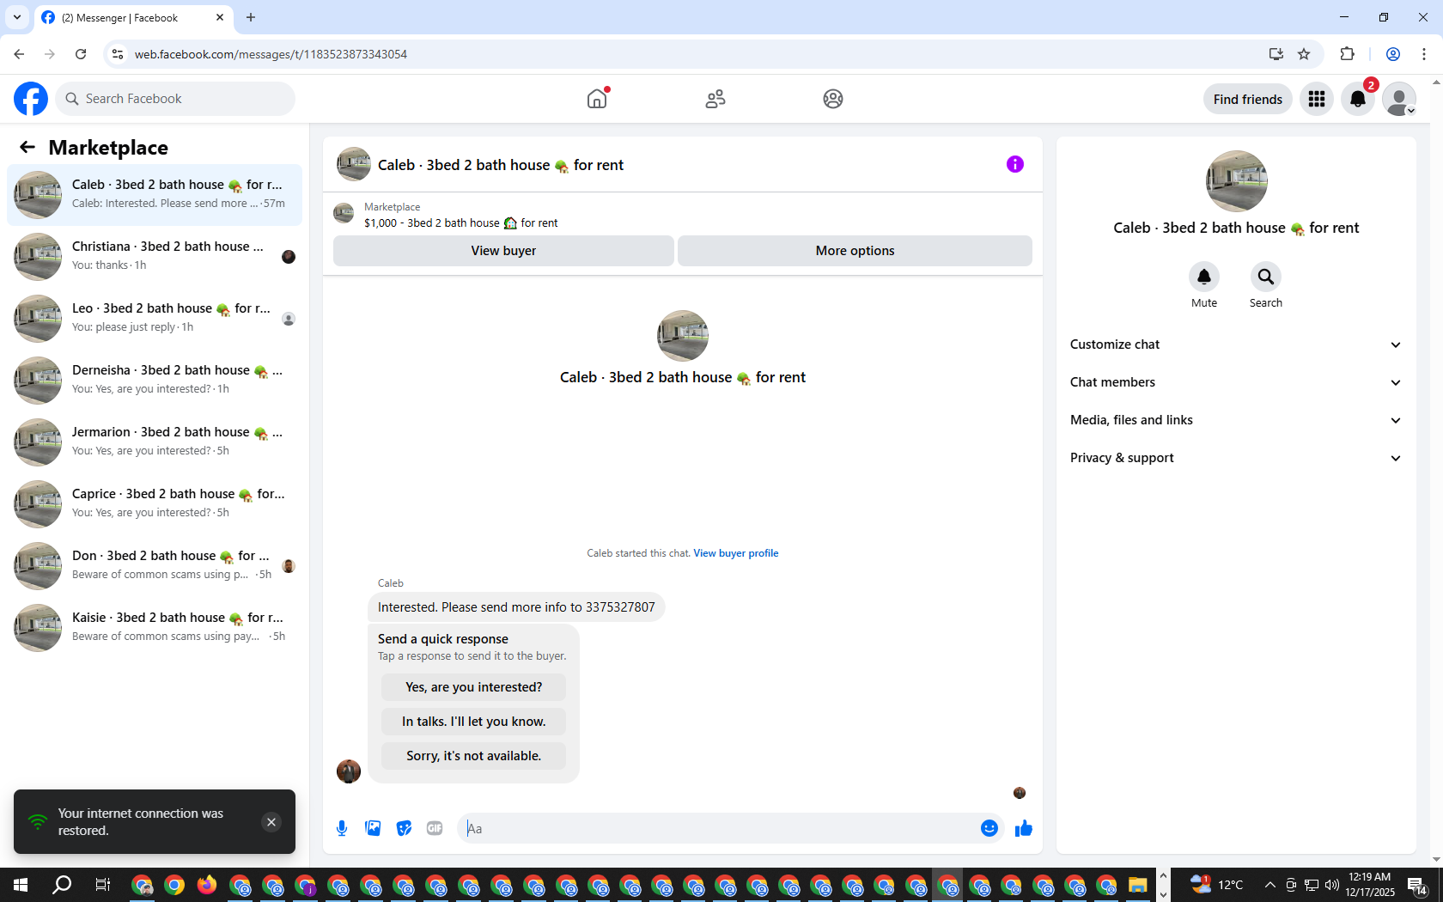Send quick response 'Yes, are you interested?'
The height and width of the screenshot is (902, 1443).
[x=474, y=687]
